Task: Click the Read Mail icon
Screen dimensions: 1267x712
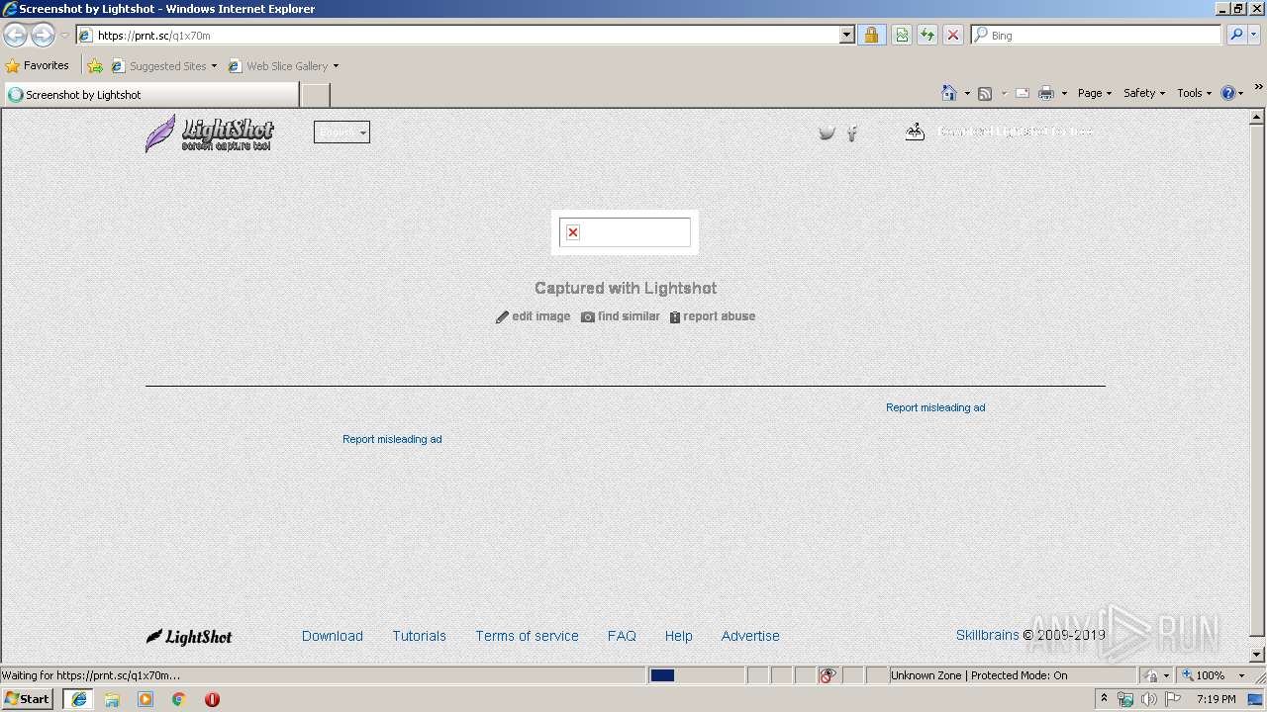Action: tap(1023, 93)
